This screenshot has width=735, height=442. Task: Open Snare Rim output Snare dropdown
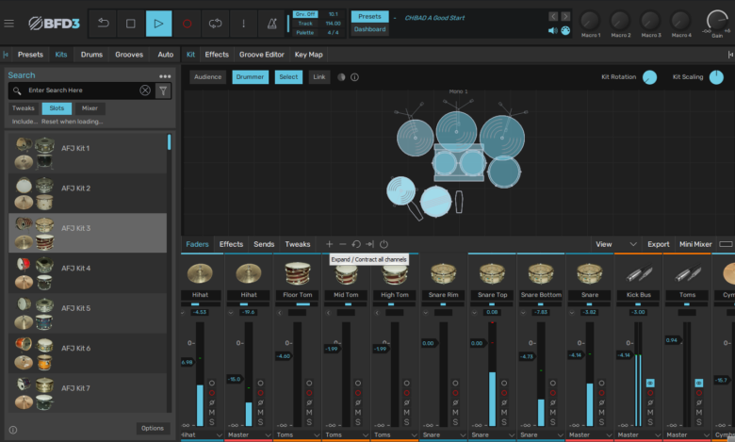pos(444,435)
